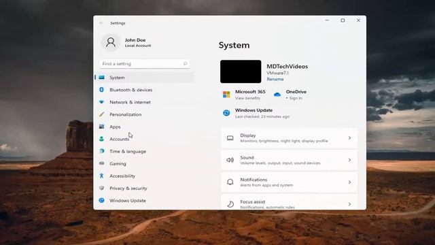Click the Display monitor icon
The height and width of the screenshot is (245, 435).
point(230,138)
